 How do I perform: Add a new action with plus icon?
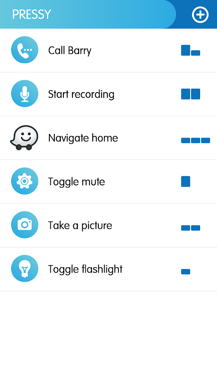[200, 15]
